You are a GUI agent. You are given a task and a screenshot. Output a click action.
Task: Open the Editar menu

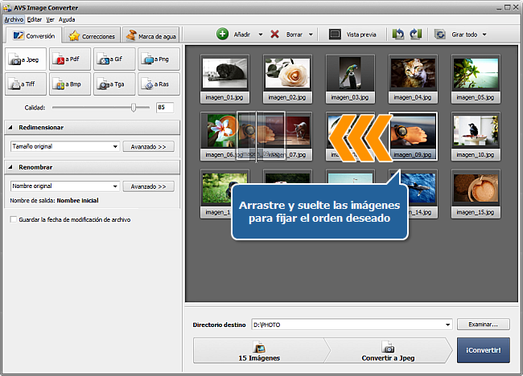35,19
